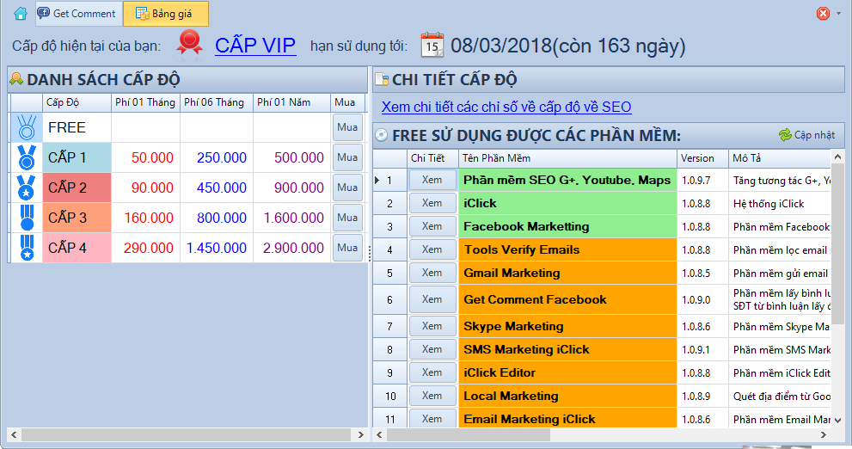Click Xem for Phần mềm SEO G+
This screenshot has width=852, height=449.
pos(432,180)
